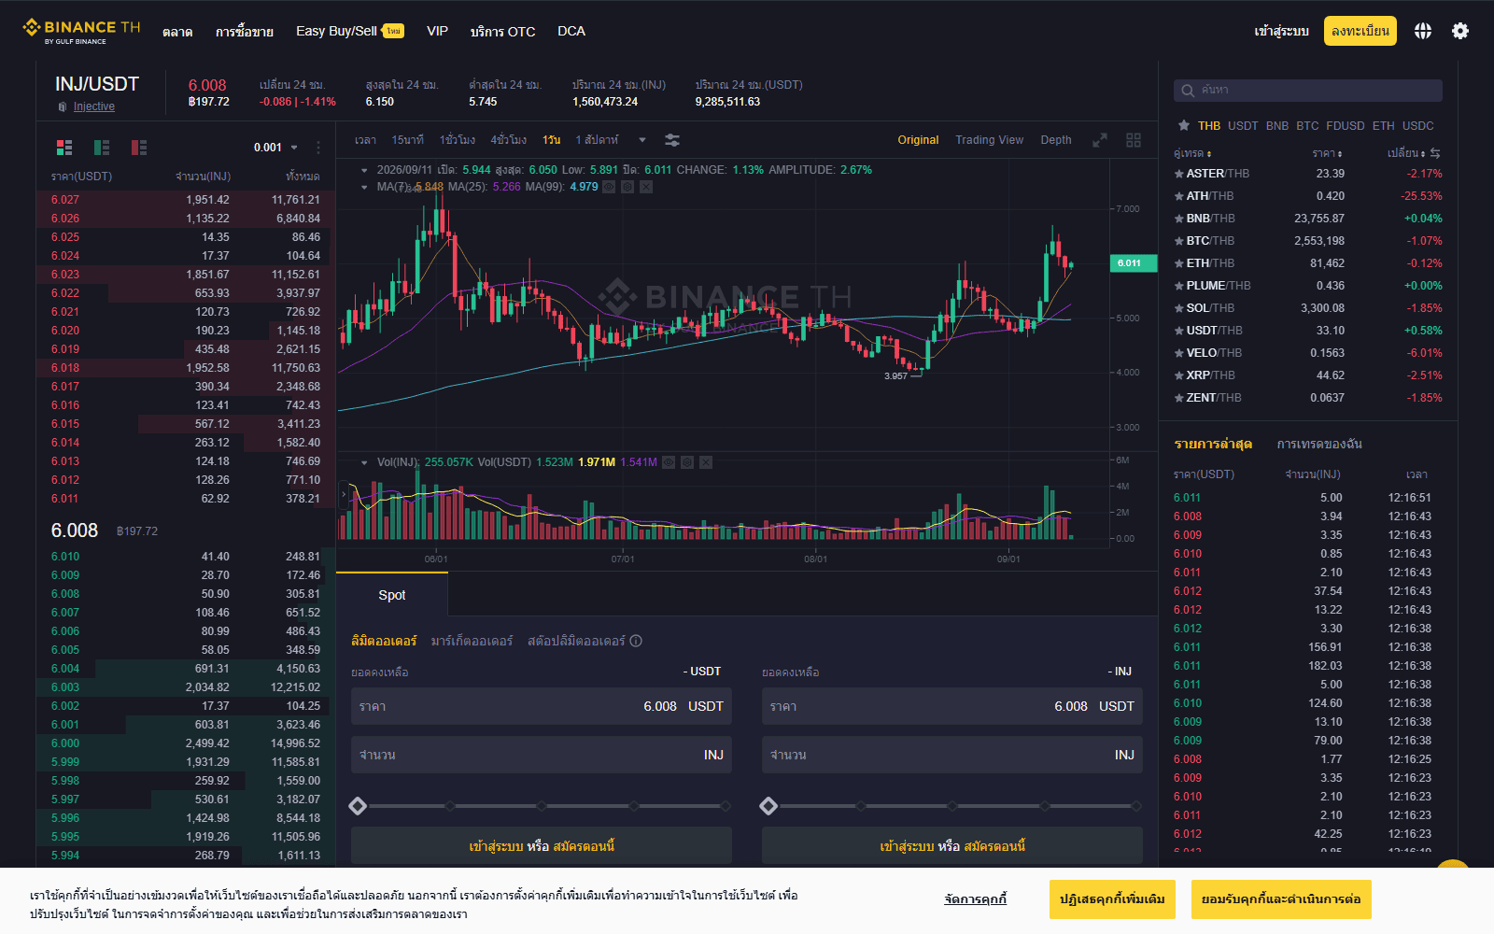Swap change and volume column icon
This screenshot has width=1494, height=934.
pos(1435,153)
